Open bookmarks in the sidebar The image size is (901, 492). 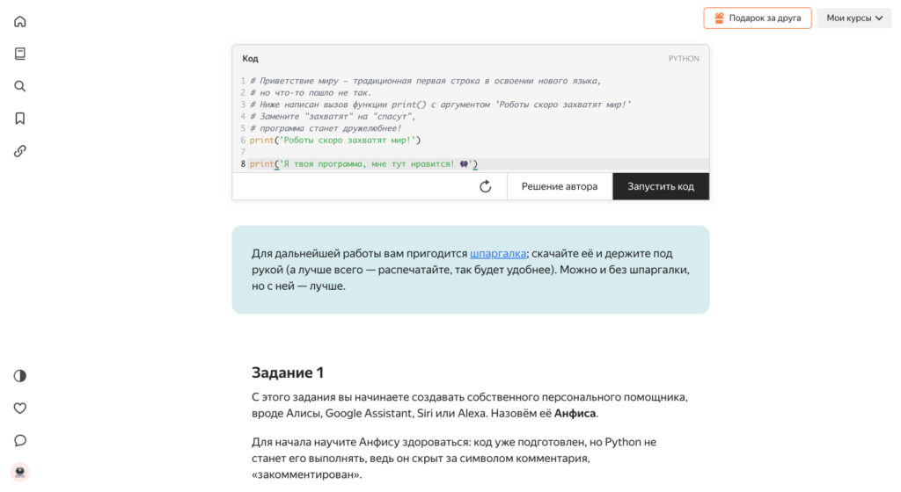(x=20, y=118)
